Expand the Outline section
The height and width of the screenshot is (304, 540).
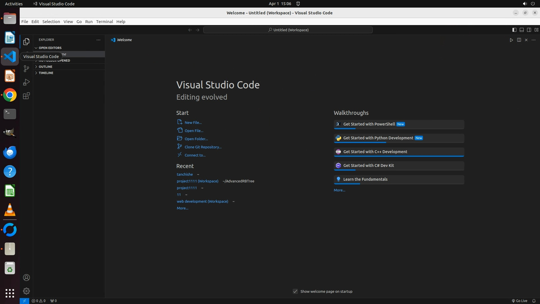(x=46, y=67)
